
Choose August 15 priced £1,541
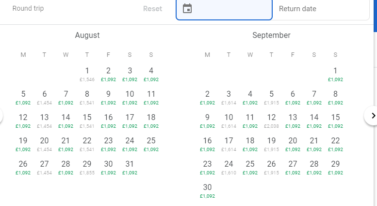(x=87, y=120)
